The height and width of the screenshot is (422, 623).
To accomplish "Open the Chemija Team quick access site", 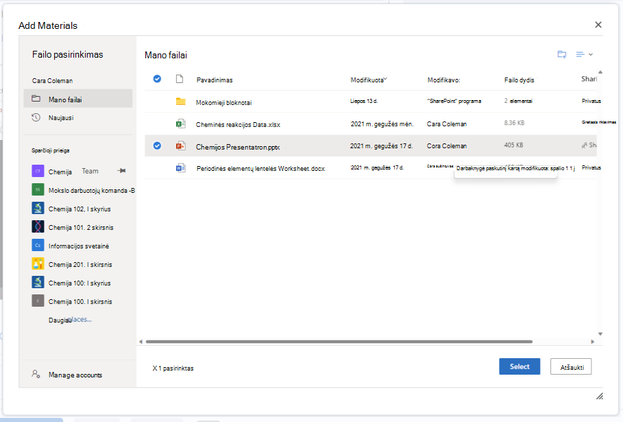I will coord(73,172).
